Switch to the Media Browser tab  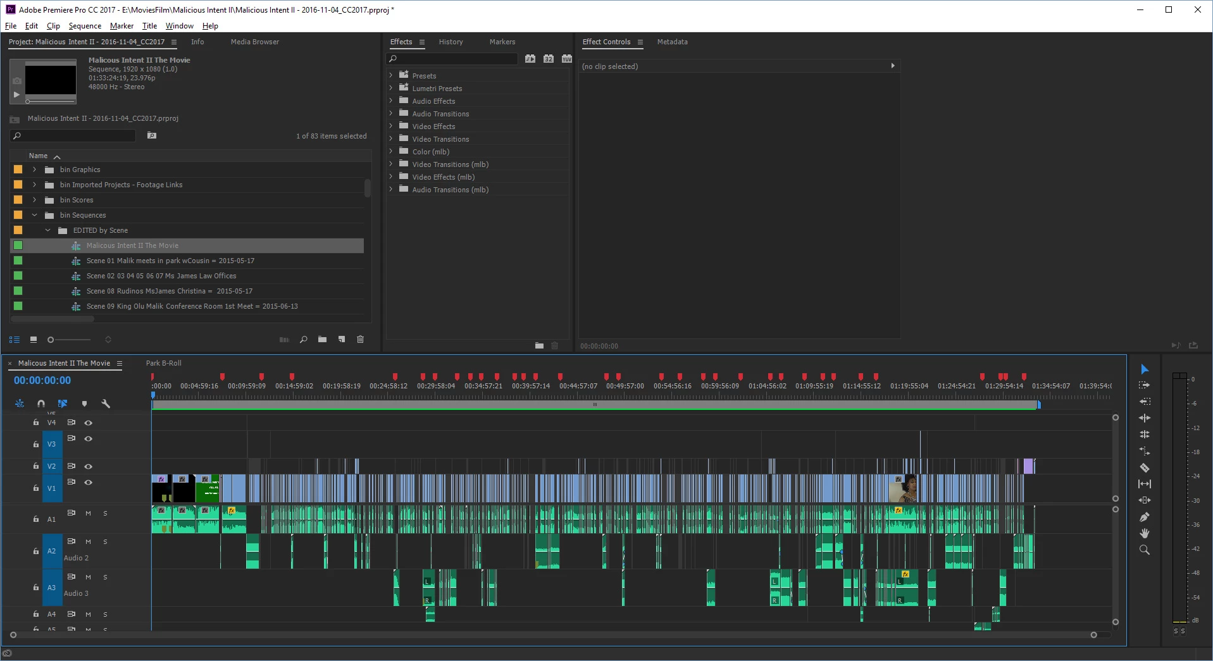pos(254,42)
